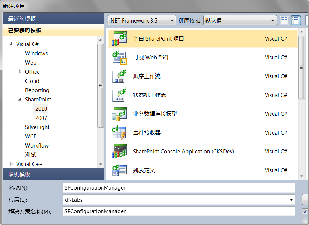Switch to small icons view
Viewport: 309px width, 225px height.
coord(284,20)
